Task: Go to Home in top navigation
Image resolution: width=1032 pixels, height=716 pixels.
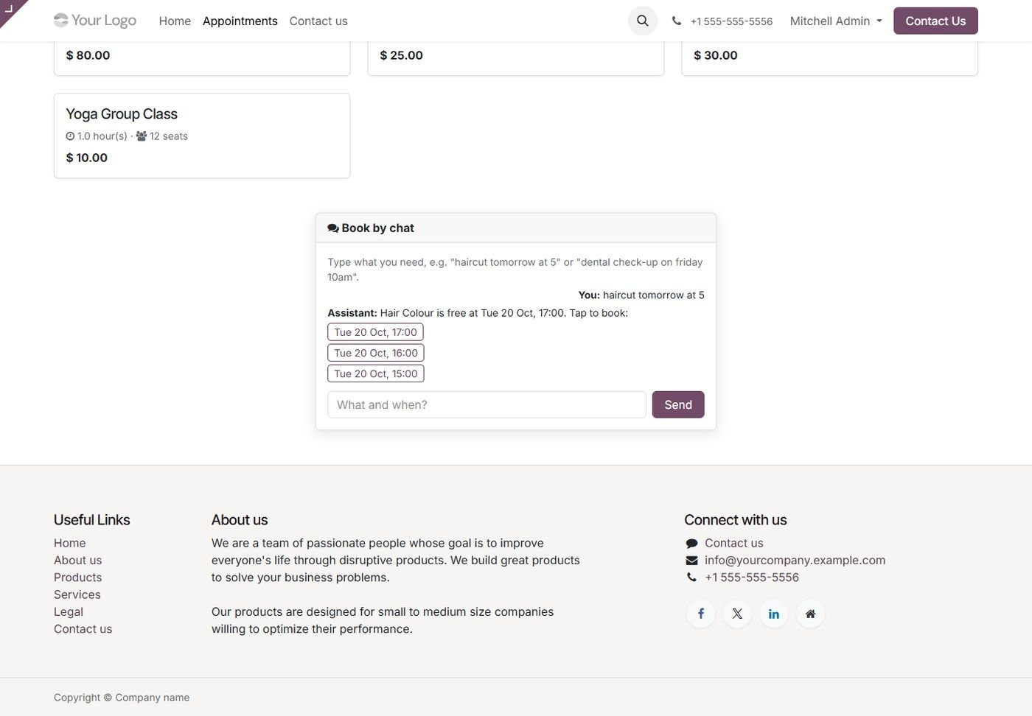Action: pos(175,21)
